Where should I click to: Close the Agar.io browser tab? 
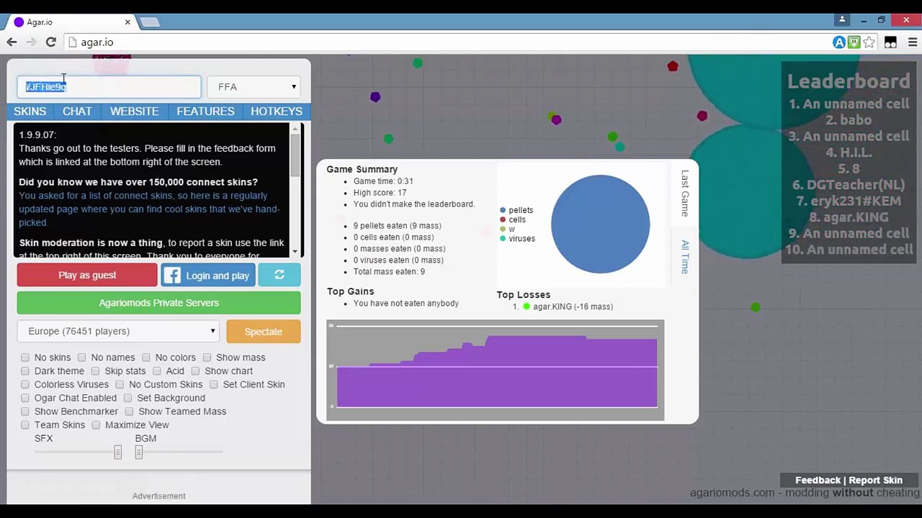pyautogui.click(x=127, y=22)
